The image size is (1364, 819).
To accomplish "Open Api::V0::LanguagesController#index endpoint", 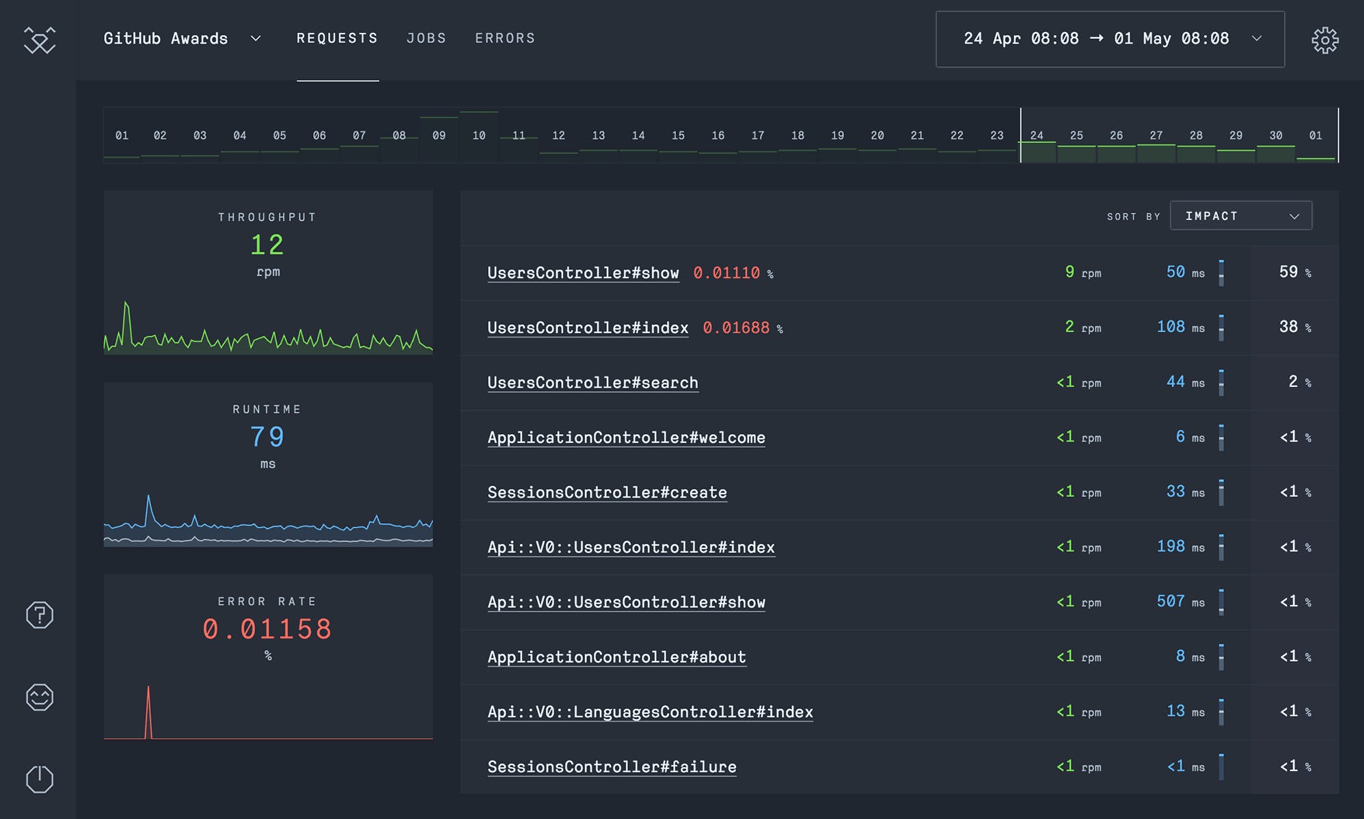I will (650, 712).
